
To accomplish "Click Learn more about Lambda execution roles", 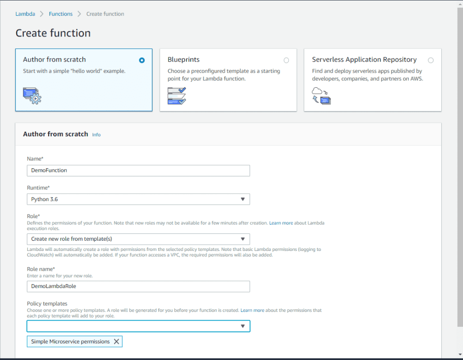I will tap(281, 223).
